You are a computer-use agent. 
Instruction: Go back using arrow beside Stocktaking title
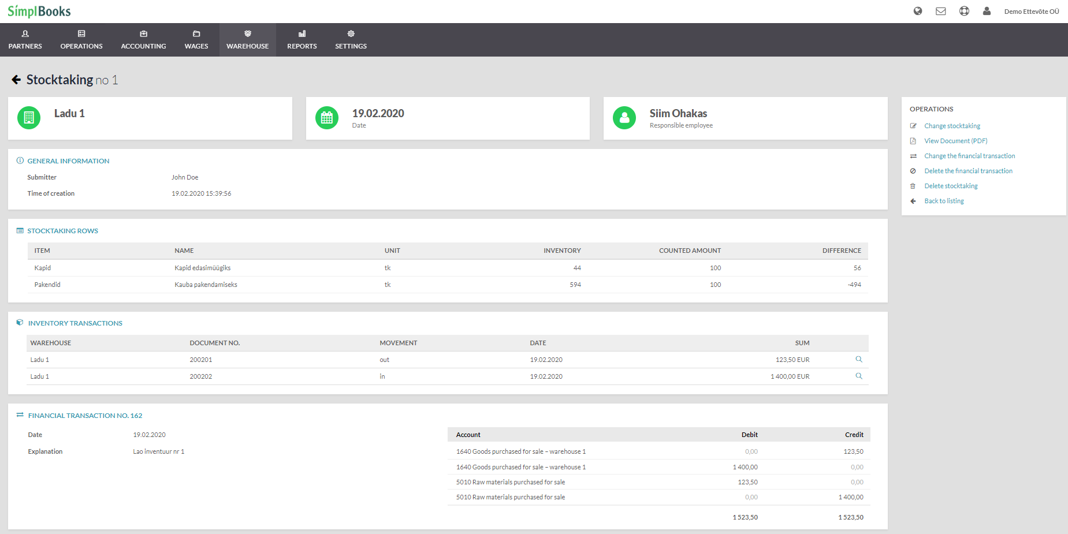(16, 80)
